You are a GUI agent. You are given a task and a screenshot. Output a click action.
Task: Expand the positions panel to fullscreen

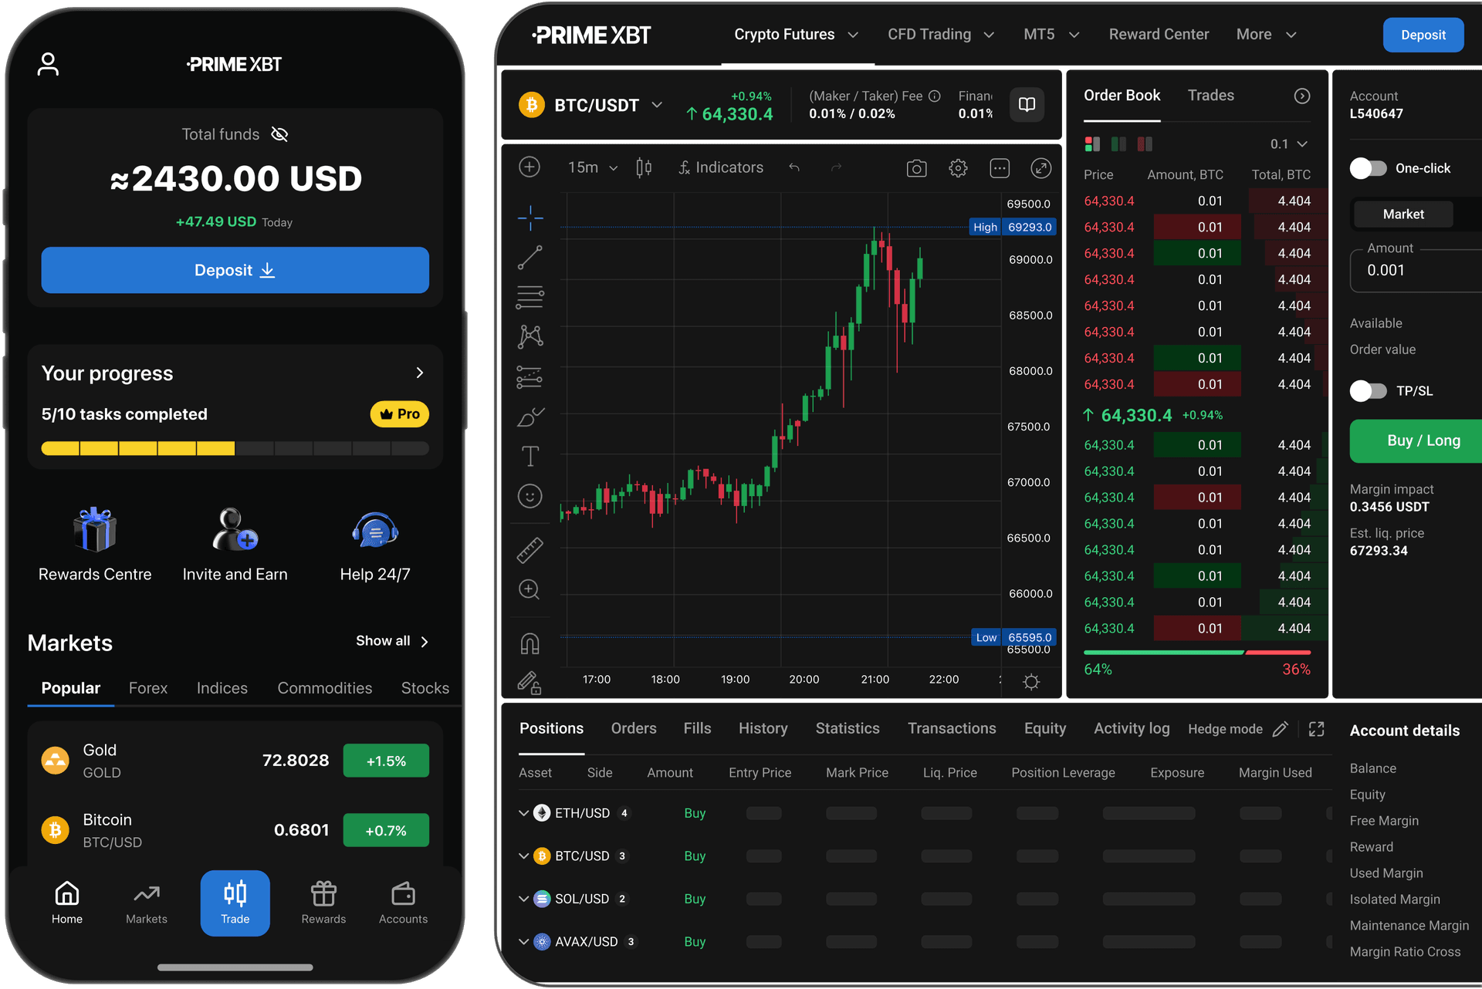tap(1317, 729)
